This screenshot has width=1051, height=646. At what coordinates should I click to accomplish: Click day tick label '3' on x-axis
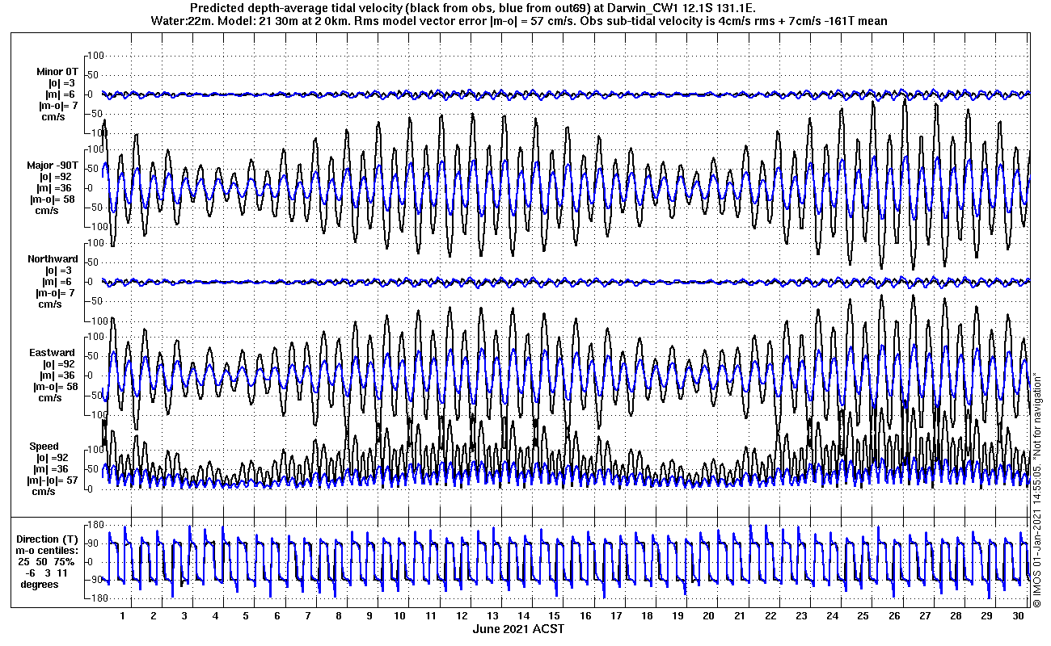[184, 616]
